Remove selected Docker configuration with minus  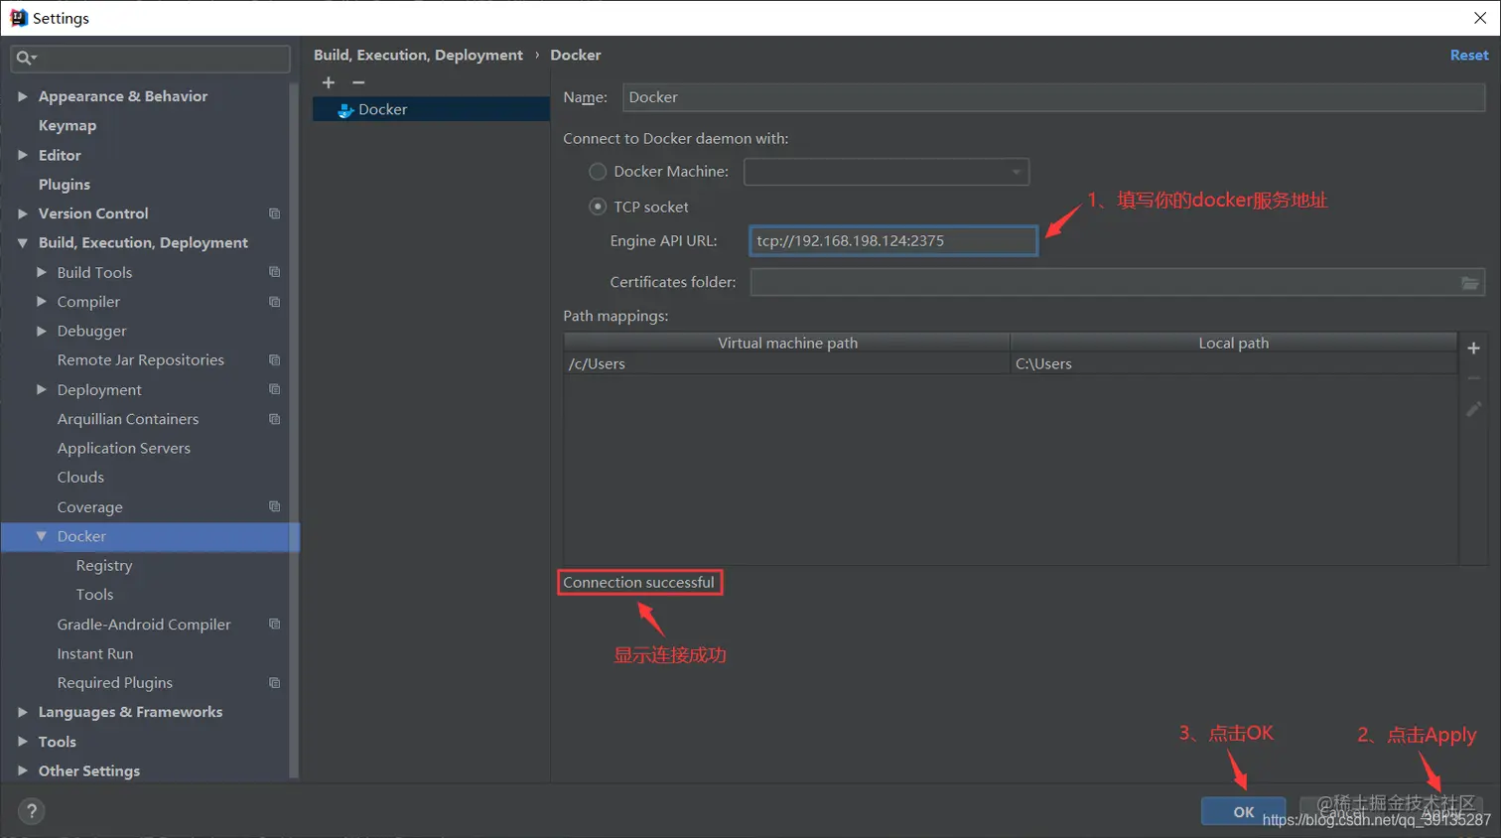click(358, 82)
